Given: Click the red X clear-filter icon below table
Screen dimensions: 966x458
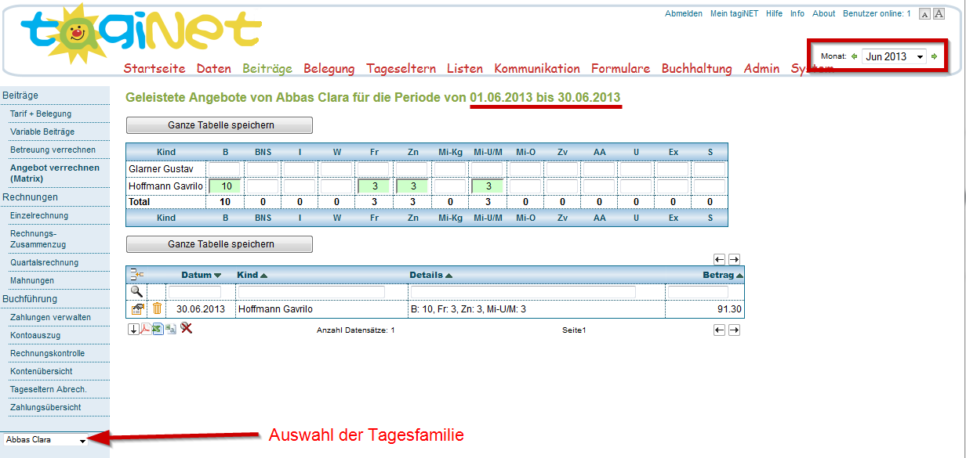Looking at the screenshot, I should pyautogui.click(x=186, y=328).
